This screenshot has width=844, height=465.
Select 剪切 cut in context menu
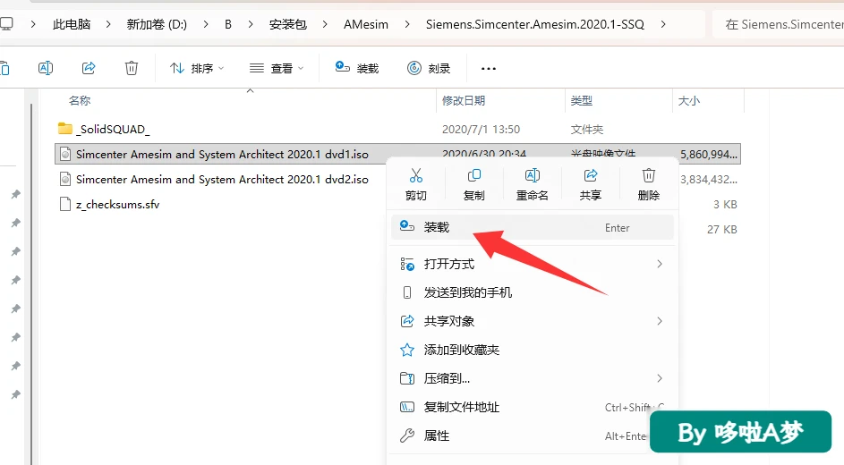(x=415, y=184)
